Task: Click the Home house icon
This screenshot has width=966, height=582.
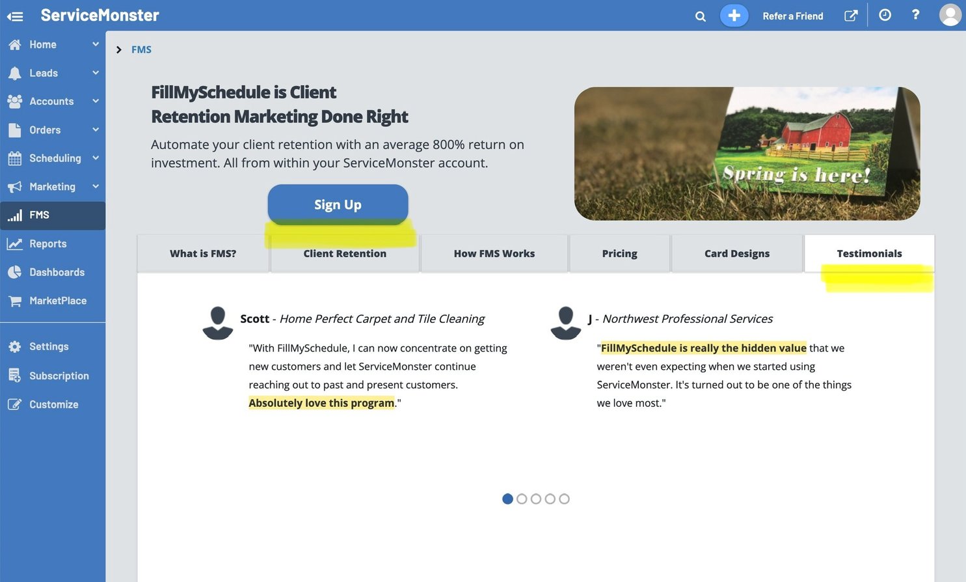Action: pyautogui.click(x=14, y=44)
